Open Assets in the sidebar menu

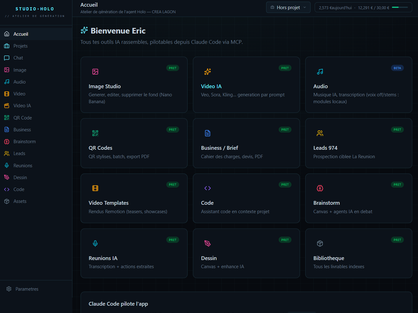click(x=36, y=201)
